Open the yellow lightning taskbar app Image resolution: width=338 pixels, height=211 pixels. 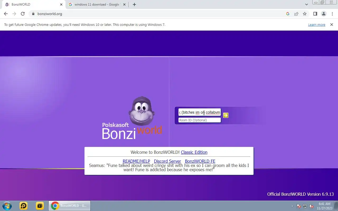pyautogui.click(x=40, y=206)
